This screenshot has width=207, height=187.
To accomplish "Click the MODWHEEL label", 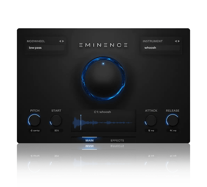I will tap(36, 41).
